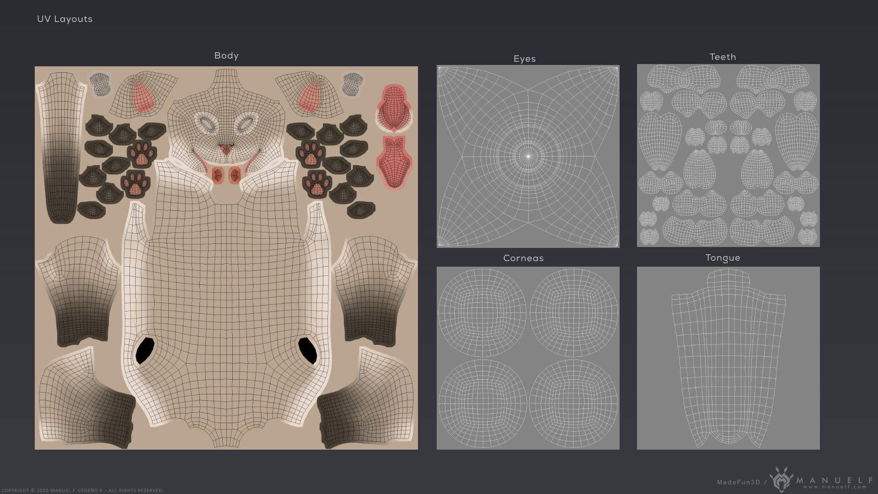
Task: Select the Tongue UV layout thumbnail
Action: pos(728,358)
